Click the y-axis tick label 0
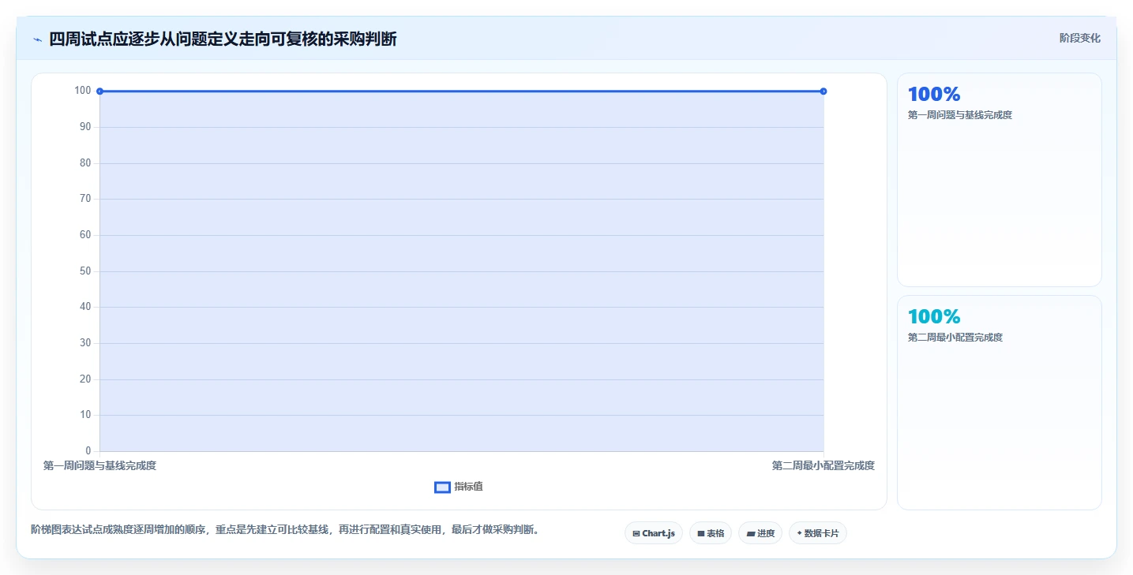The image size is (1133, 575). tap(88, 451)
